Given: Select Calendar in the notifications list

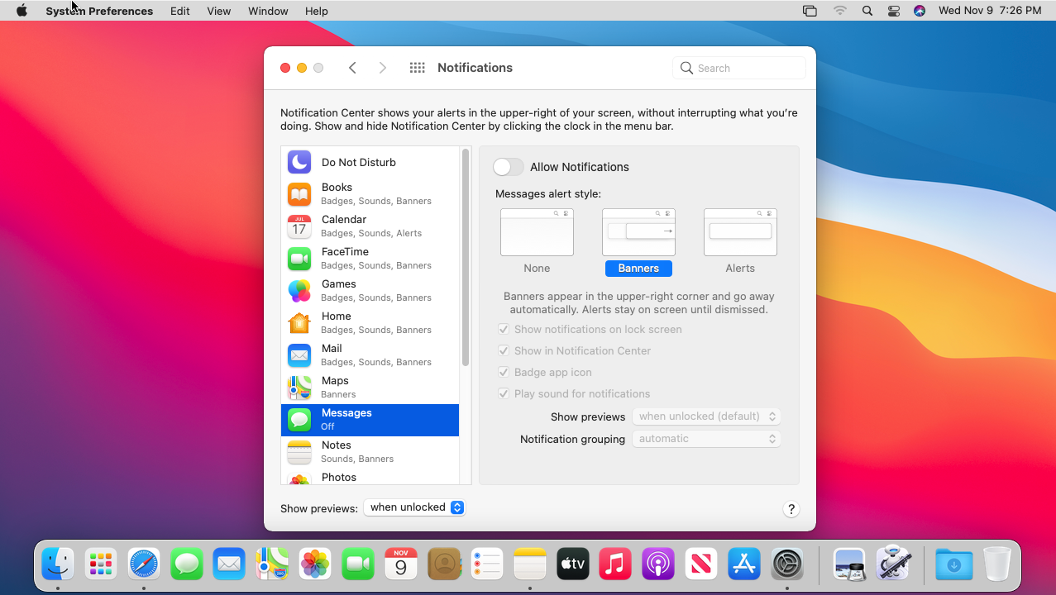Looking at the screenshot, I should point(370,226).
